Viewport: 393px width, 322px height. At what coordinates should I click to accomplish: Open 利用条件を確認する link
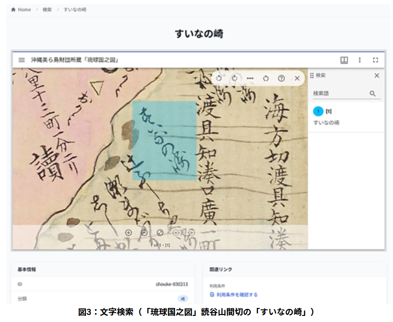(x=237, y=295)
